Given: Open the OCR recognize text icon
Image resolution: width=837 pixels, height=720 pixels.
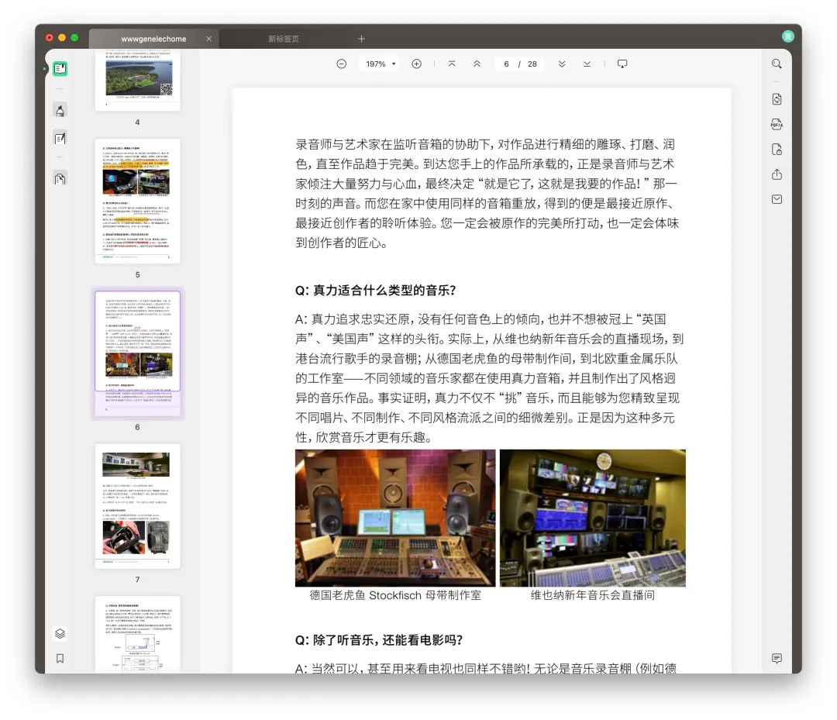Looking at the screenshot, I should point(777,98).
